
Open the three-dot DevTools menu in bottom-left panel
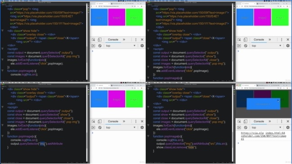tap(136, 121)
